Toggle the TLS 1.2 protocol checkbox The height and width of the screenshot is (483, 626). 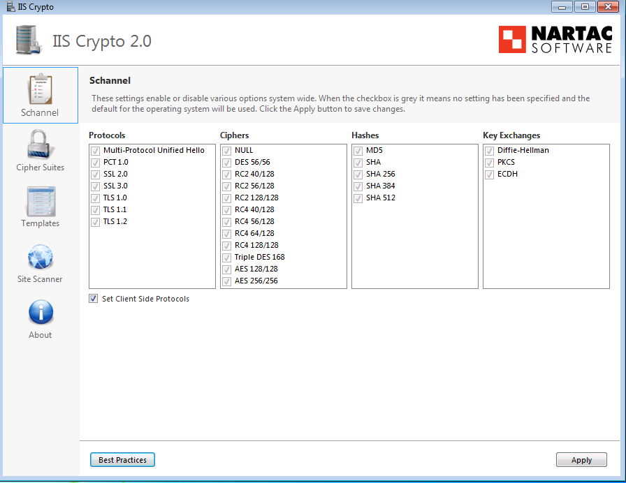[96, 222]
